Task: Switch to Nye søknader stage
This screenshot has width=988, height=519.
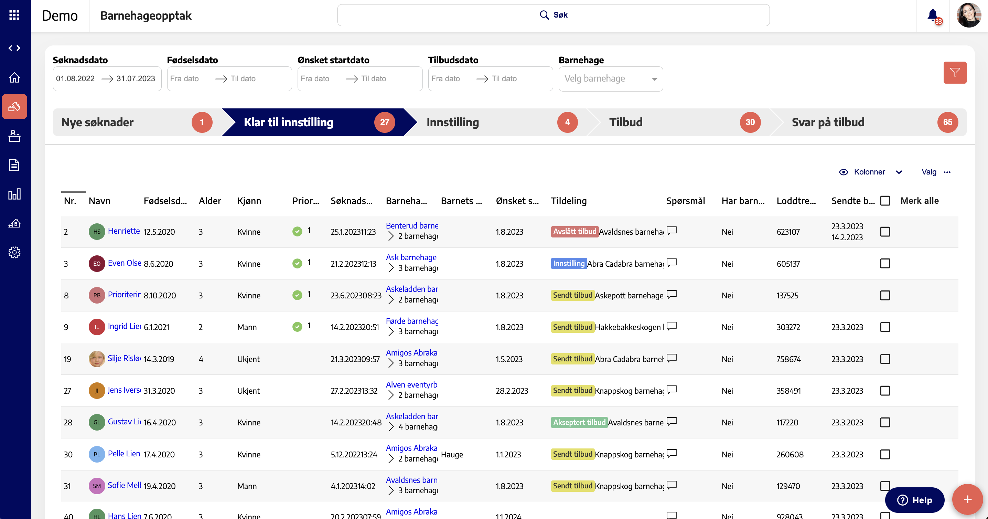Action: click(x=137, y=122)
